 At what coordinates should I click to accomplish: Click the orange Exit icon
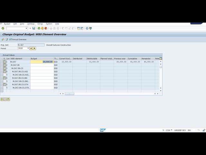[42, 28]
